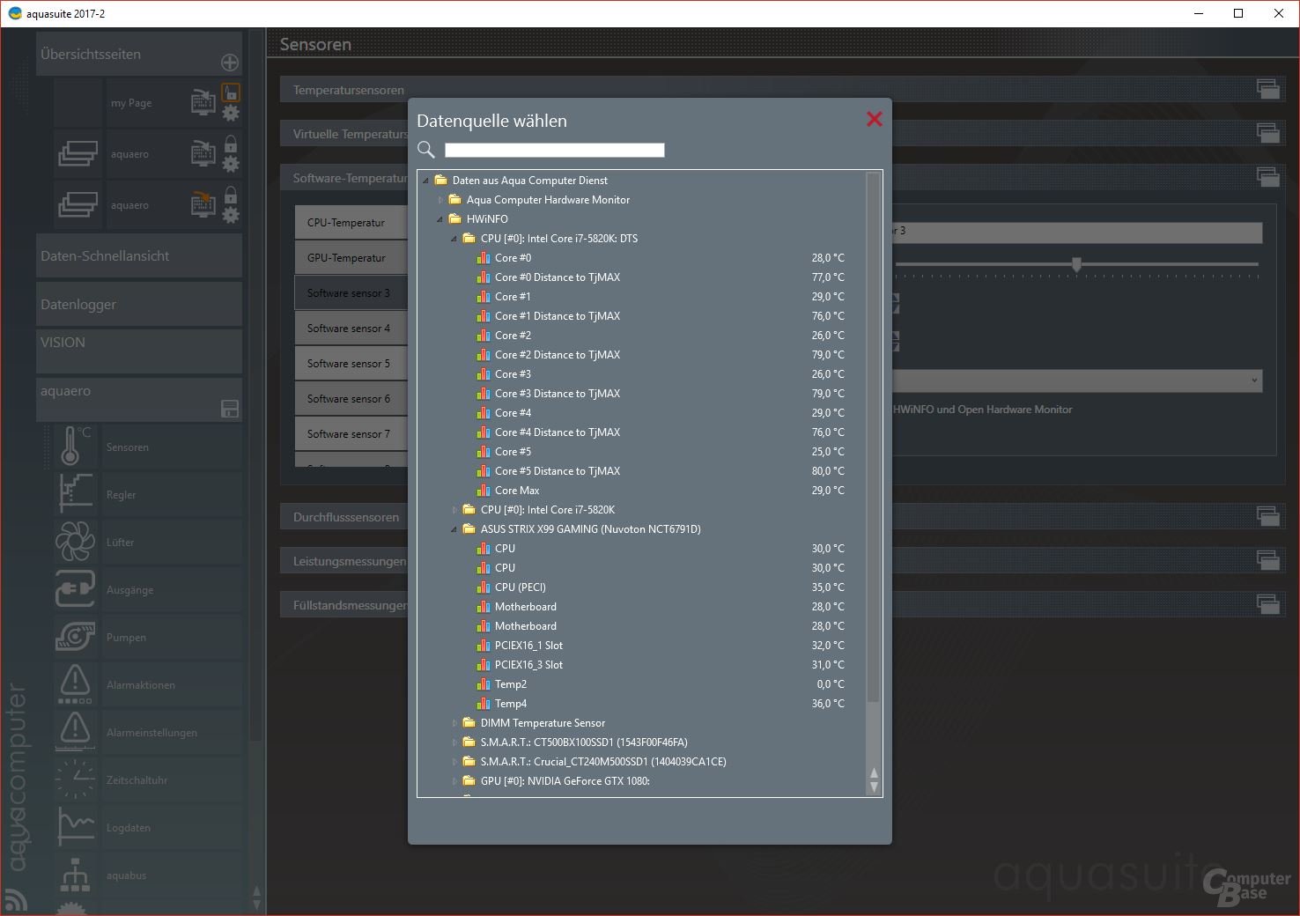
Task: Open Lüfter via the fan icon
Action: (x=75, y=542)
